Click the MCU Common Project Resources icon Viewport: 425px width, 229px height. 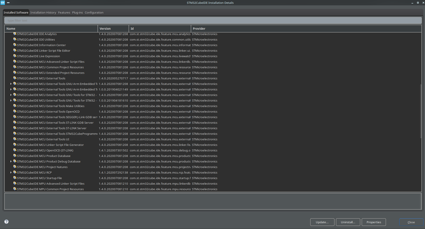pyautogui.click(x=15, y=67)
